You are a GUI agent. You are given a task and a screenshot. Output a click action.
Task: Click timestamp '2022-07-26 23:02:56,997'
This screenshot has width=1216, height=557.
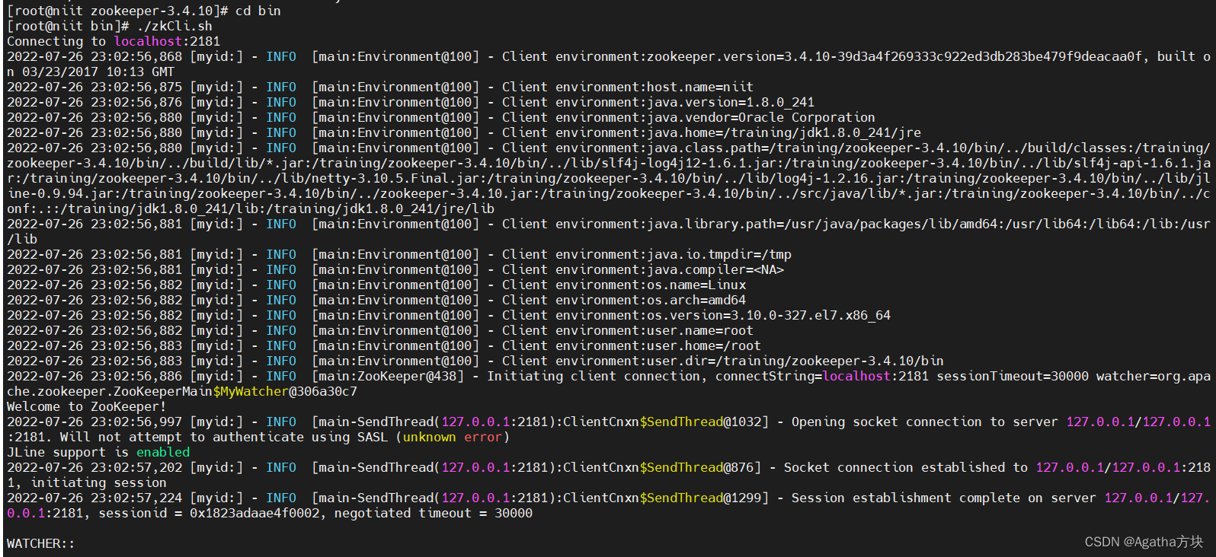[94, 422]
